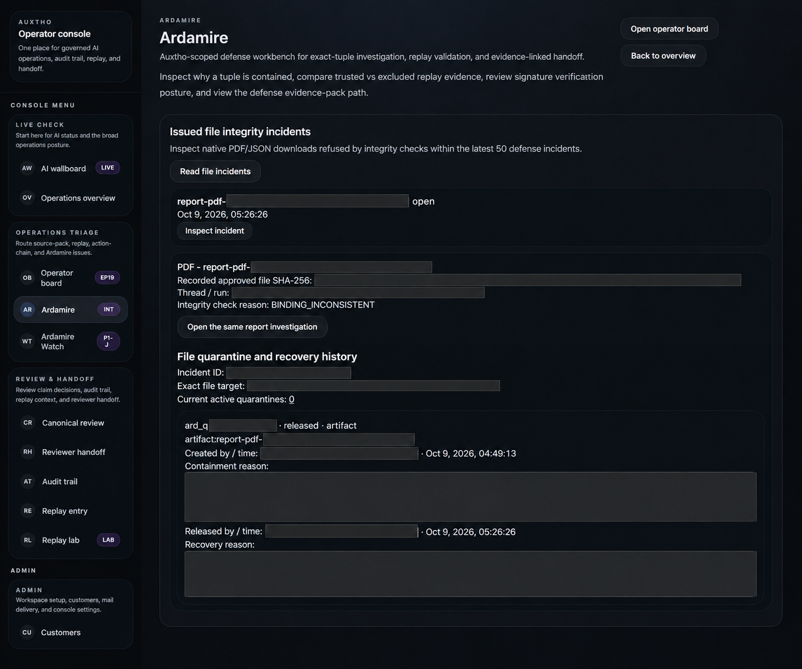
Task: Click the Ardamire page heading
Action: (194, 37)
